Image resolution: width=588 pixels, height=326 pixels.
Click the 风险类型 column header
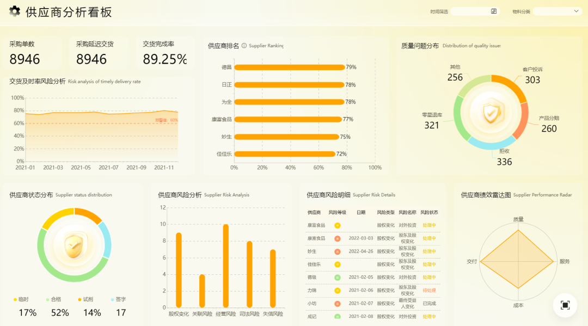click(x=385, y=212)
